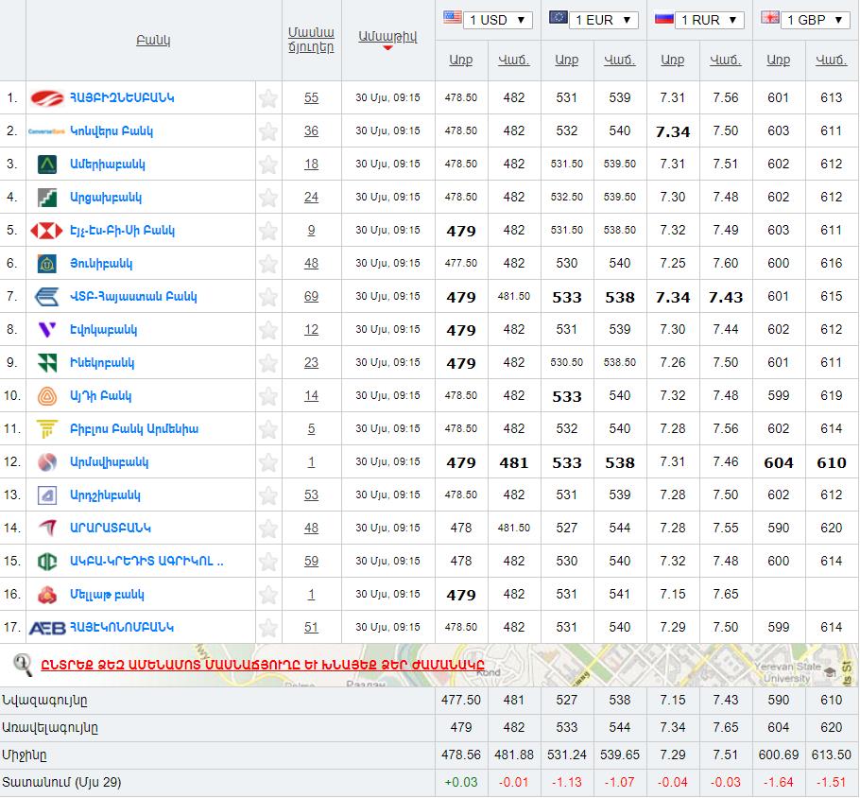Sort by Ամսաթիվ date column header
Viewport: 860px width, 798px height.
click(x=387, y=37)
